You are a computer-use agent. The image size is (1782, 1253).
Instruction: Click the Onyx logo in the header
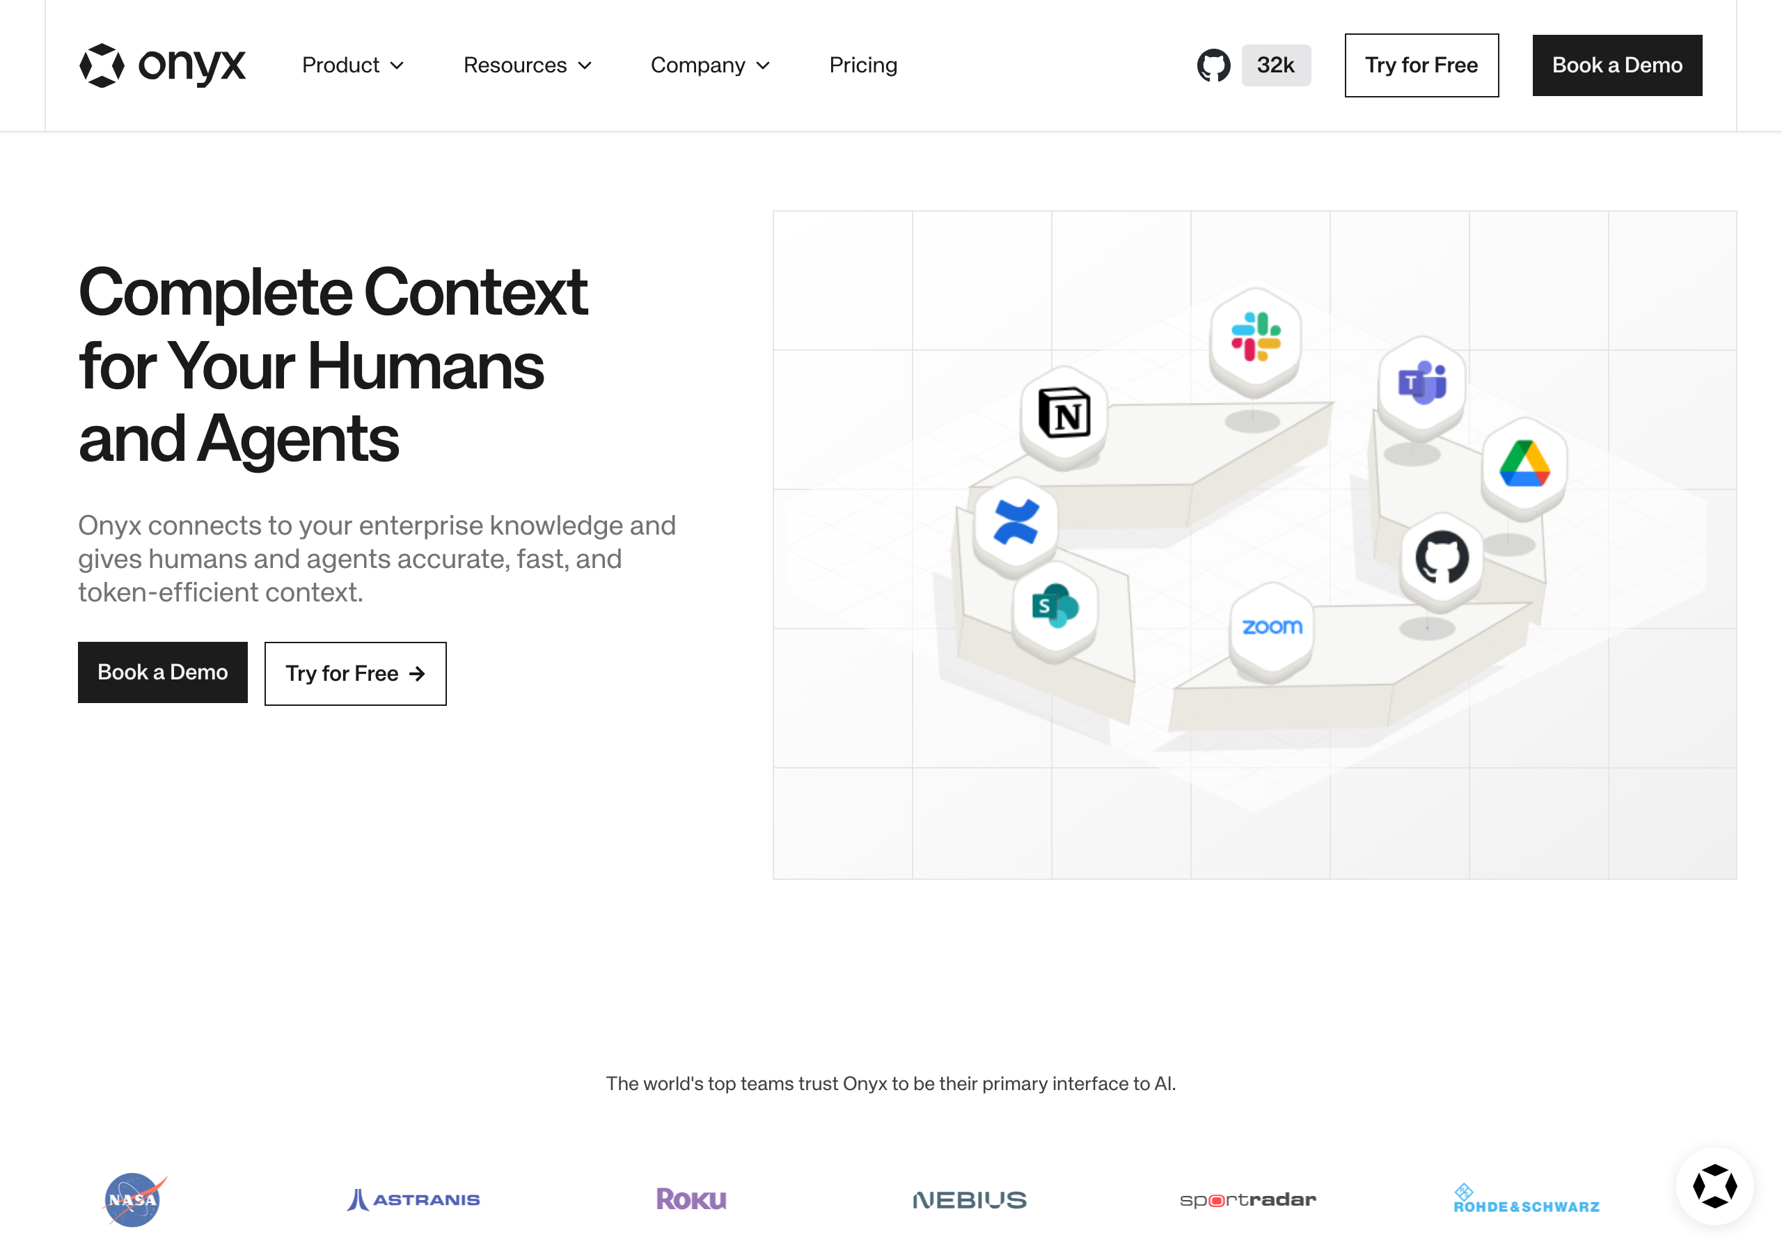pyautogui.click(x=162, y=65)
